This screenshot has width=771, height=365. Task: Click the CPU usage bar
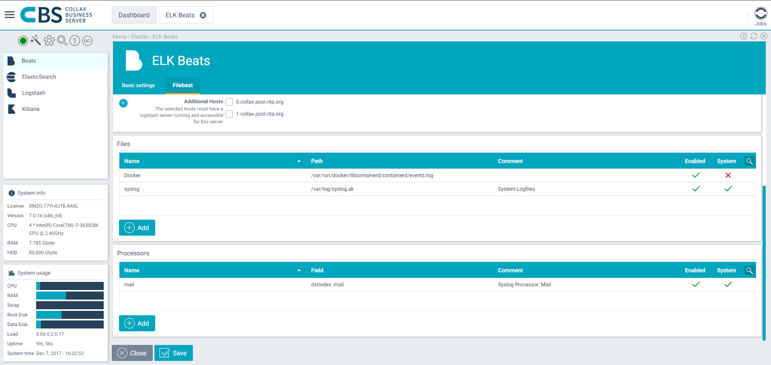click(70, 286)
